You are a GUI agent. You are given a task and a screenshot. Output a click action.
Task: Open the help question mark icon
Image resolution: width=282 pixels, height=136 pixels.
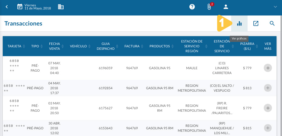[192, 7]
